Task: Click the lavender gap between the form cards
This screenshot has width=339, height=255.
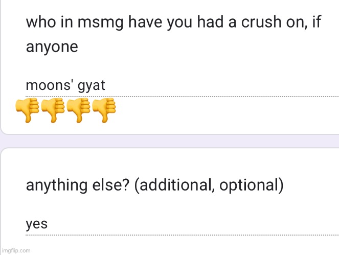Action: pos(169,141)
